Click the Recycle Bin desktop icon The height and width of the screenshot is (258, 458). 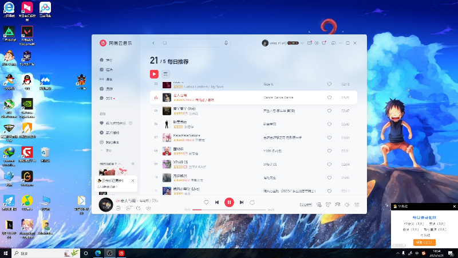pos(45,154)
